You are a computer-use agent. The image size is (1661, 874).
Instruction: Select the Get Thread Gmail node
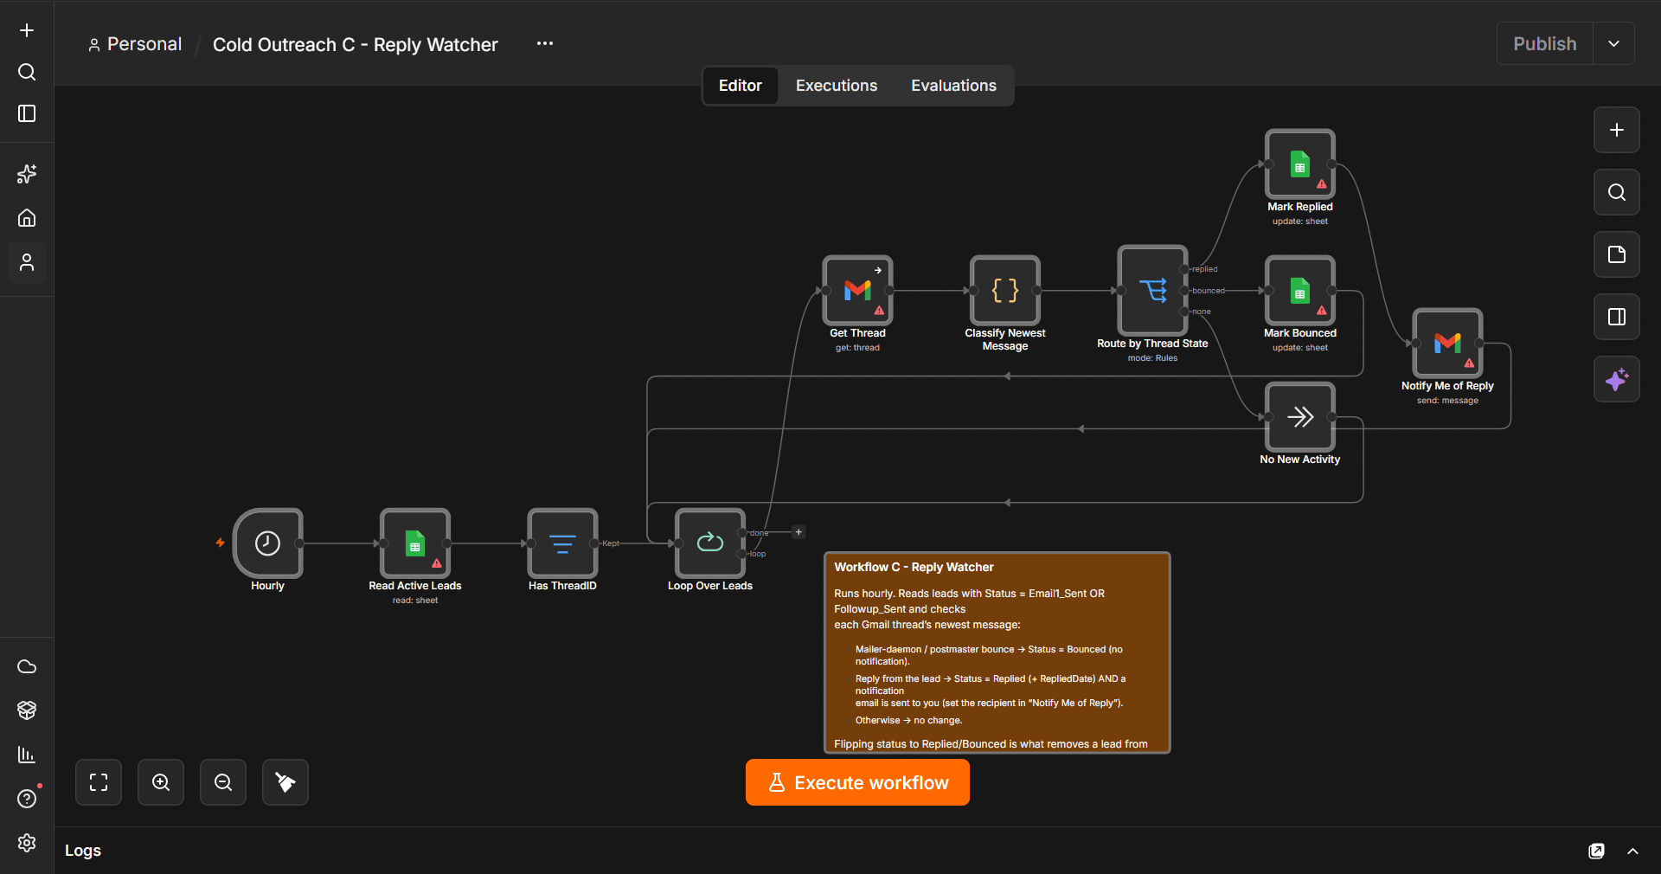pos(857,291)
